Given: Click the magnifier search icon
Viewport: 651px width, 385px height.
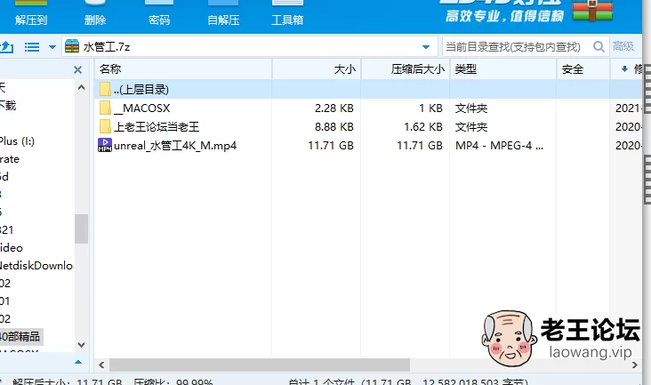Looking at the screenshot, I should 595,47.
